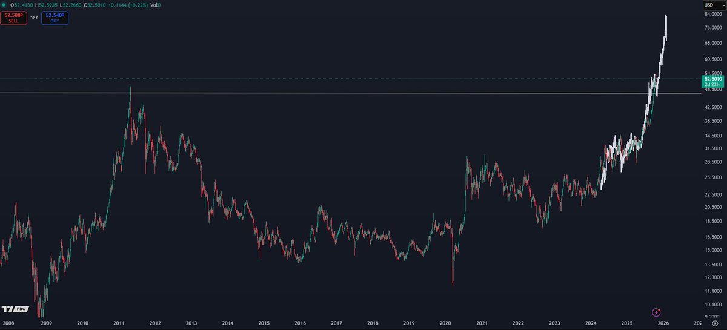727x330 pixels.
Task: Click the 2023 time axis label
Action: [554, 324]
